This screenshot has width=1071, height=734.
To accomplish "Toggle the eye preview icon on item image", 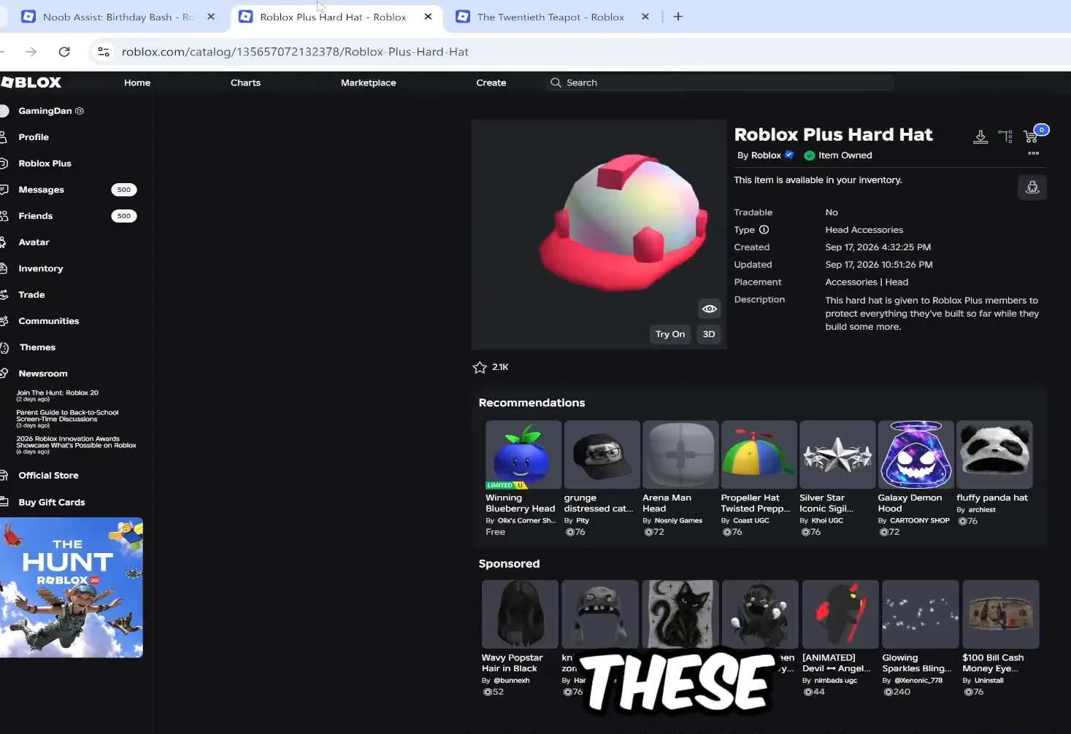I will (709, 309).
